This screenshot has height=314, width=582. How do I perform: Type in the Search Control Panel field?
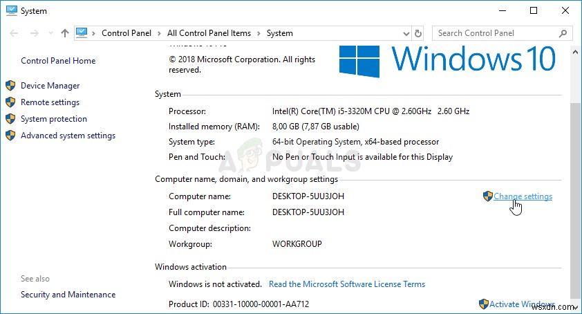click(495, 33)
